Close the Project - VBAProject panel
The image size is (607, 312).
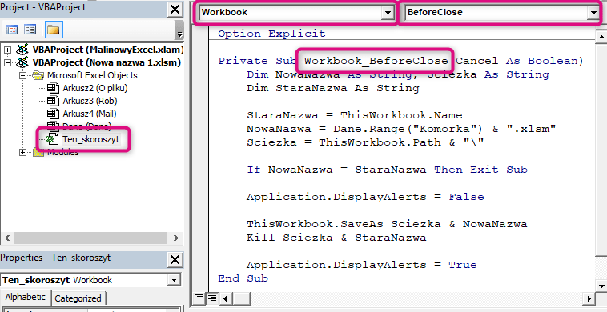coord(175,10)
